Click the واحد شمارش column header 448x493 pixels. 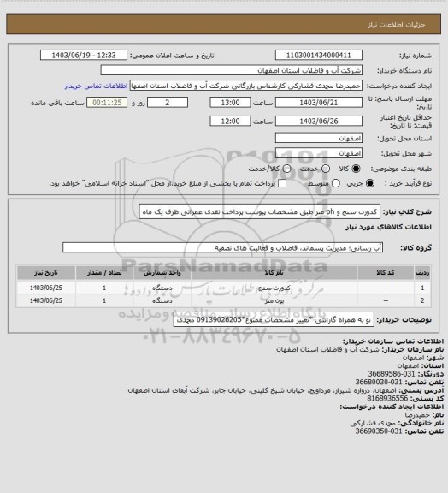162,272
